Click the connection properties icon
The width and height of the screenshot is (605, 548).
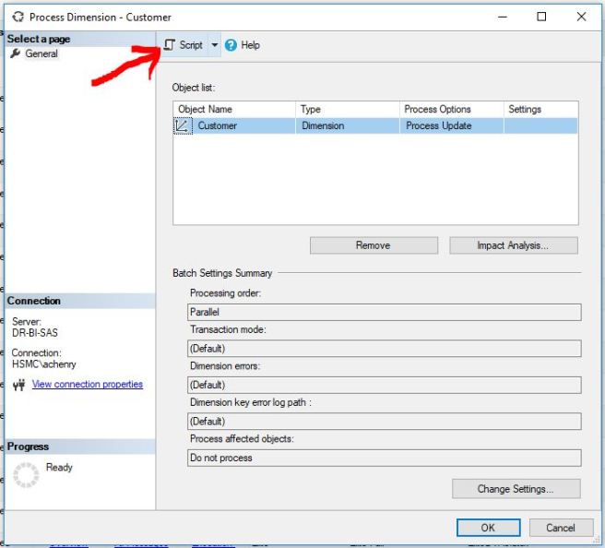pyautogui.click(x=18, y=386)
